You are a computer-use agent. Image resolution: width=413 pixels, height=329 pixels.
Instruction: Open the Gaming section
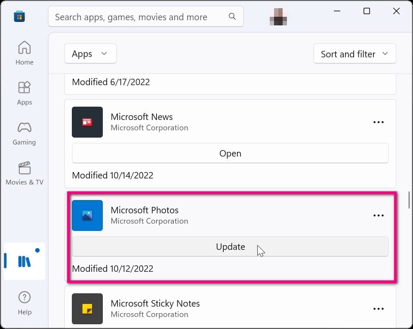coord(25,133)
